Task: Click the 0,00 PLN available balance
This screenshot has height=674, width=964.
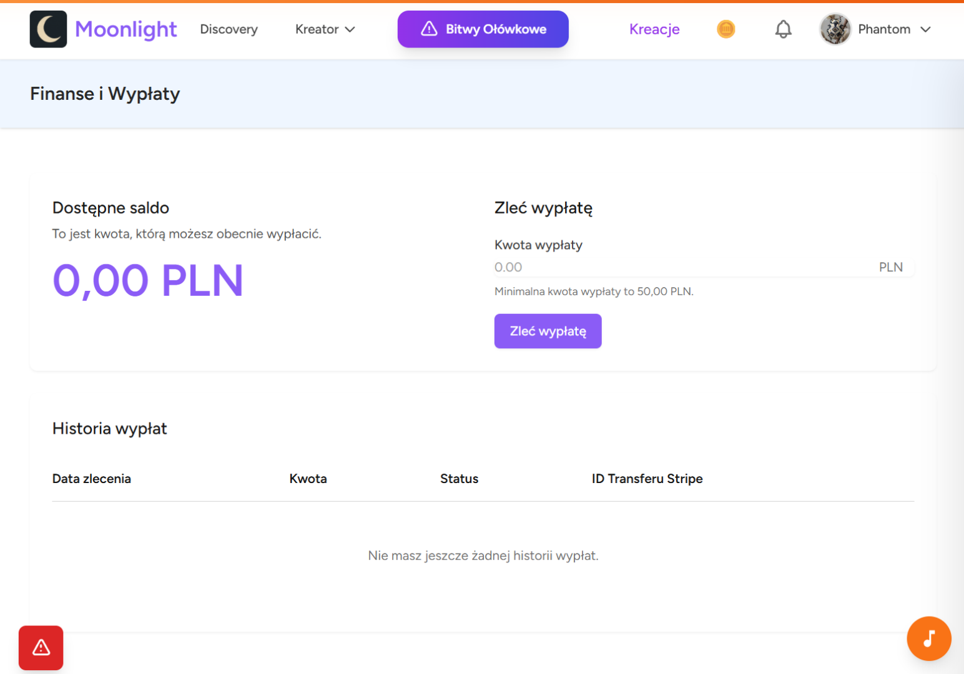Action: pos(148,280)
